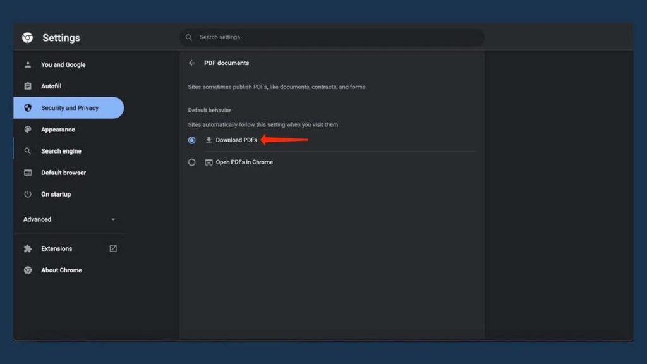Click the Search engine magnifier icon in sidebar
This screenshot has width=647, height=364.
coord(28,151)
